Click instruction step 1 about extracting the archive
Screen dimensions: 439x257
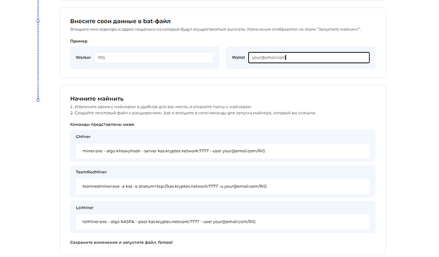point(161,107)
